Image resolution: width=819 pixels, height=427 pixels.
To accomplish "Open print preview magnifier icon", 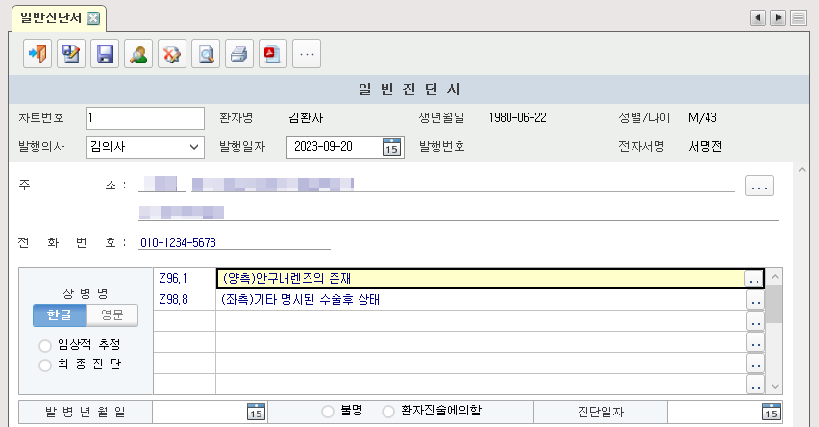I will click(x=206, y=55).
